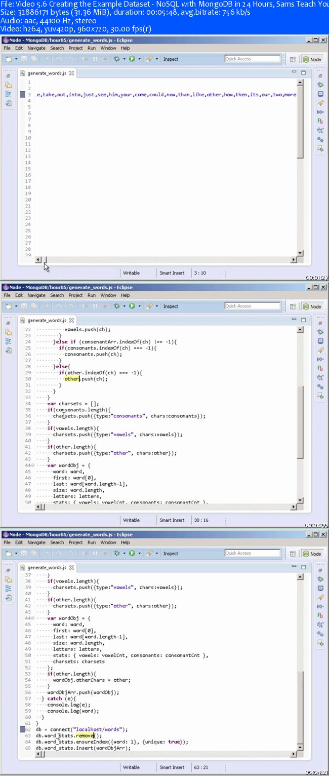Screen dimensions: 329x776
Task: Click the Inspect button in the middle window toolbar
Action: (171, 306)
